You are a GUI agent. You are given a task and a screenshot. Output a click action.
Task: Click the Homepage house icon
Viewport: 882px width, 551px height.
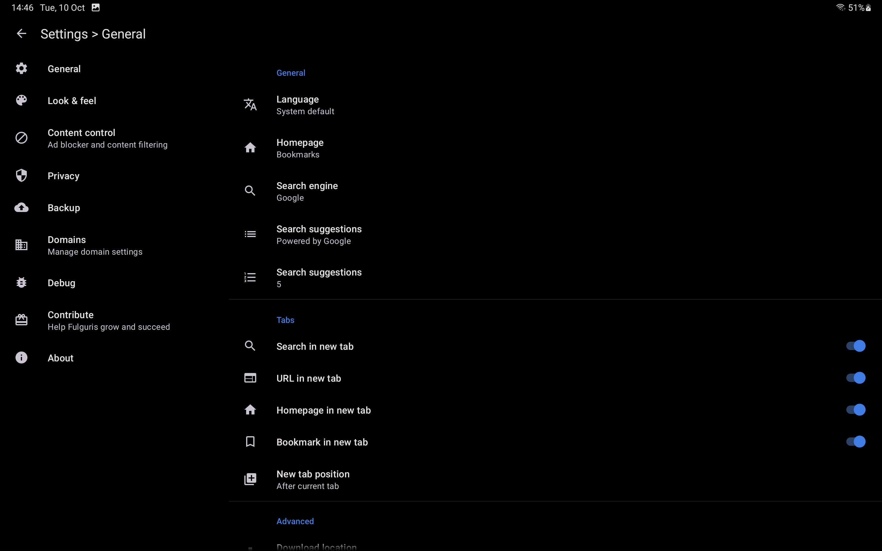(250, 148)
